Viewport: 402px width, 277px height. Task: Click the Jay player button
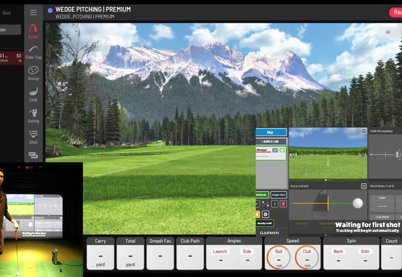(271, 132)
